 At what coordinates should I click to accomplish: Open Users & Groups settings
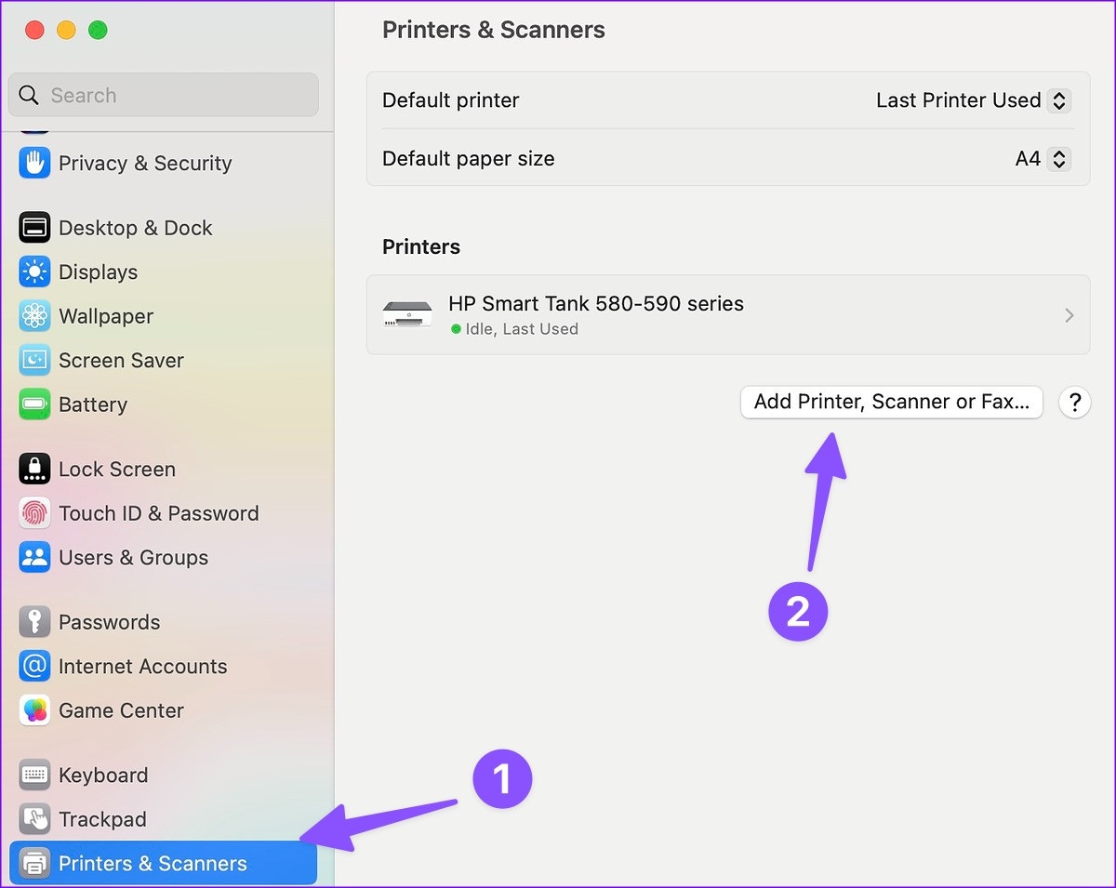[x=133, y=558]
